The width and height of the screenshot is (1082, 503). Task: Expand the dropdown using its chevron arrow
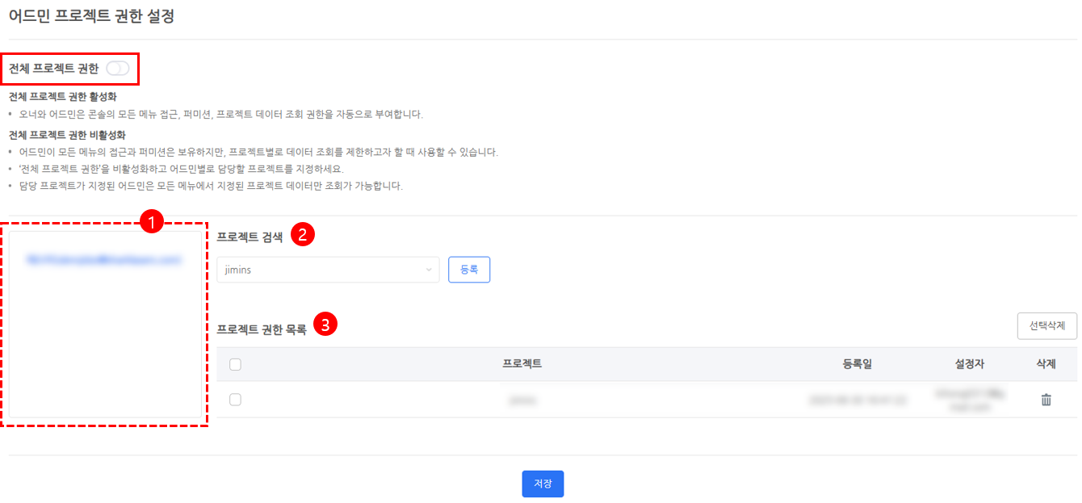(x=429, y=270)
